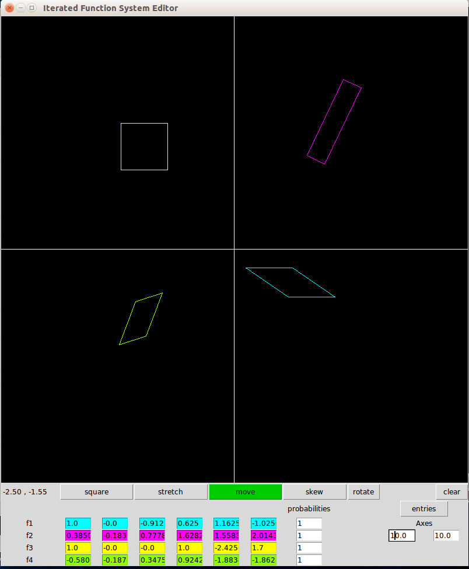Click the first Axes input field

pos(402,535)
